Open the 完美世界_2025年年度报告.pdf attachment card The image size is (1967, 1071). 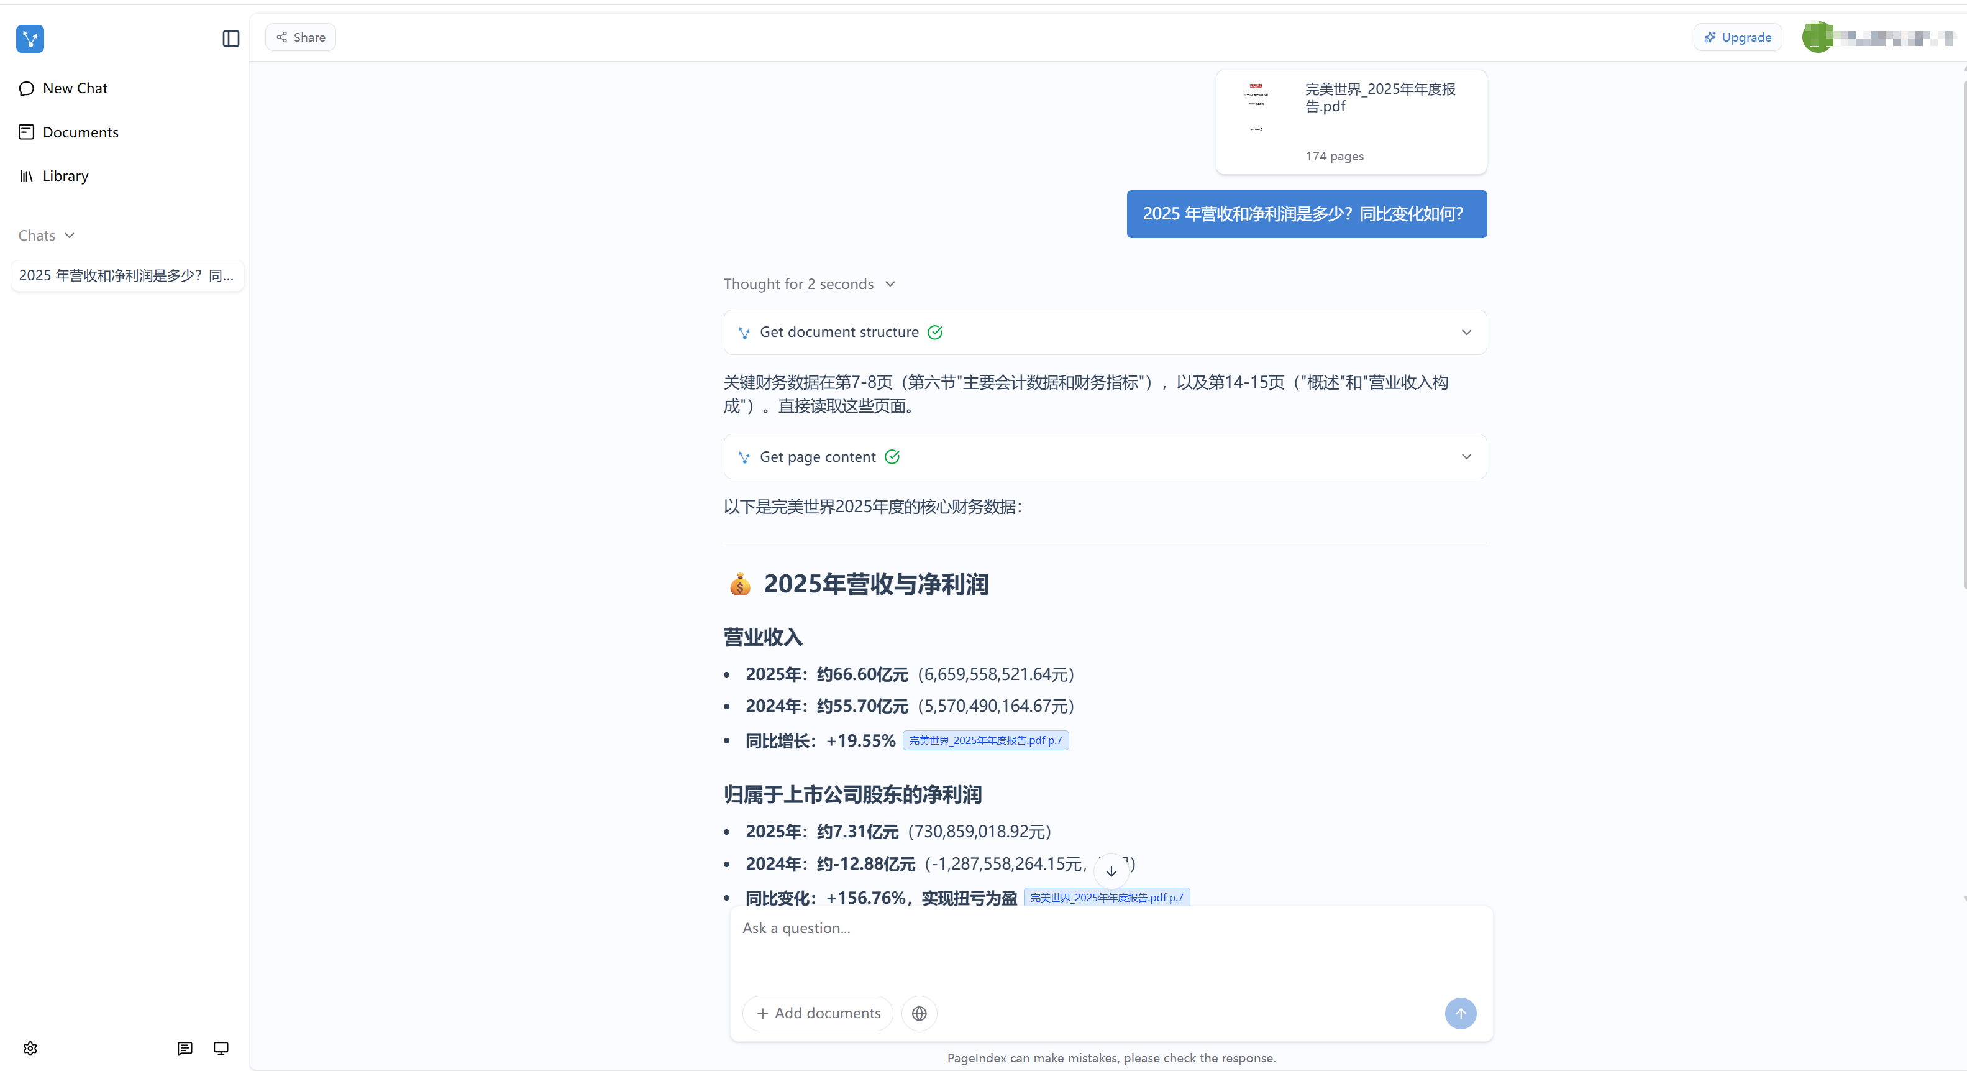[x=1351, y=122]
